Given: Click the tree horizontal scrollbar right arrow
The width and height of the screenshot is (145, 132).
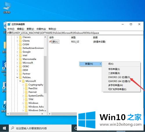Looking at the screenshot, I should pos(42,114).
